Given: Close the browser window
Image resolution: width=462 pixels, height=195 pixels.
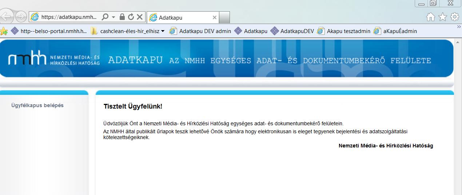Looking at the screenshot, I should [450, 3].
